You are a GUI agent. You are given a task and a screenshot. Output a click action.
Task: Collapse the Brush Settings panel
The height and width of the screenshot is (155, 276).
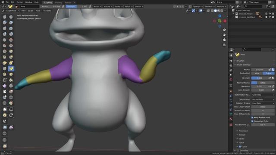click(243, 65)
